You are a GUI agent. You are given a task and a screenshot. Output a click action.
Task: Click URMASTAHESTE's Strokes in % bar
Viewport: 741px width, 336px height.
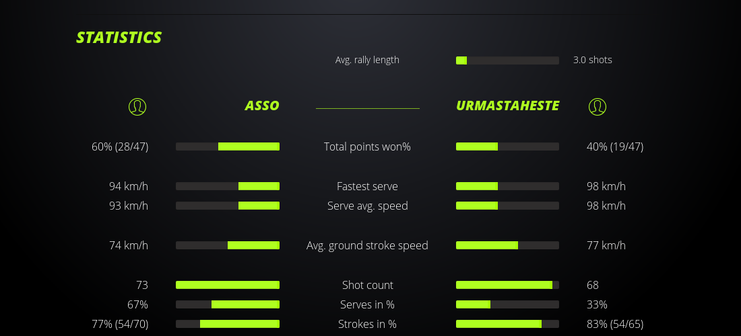tap(507, 324)
